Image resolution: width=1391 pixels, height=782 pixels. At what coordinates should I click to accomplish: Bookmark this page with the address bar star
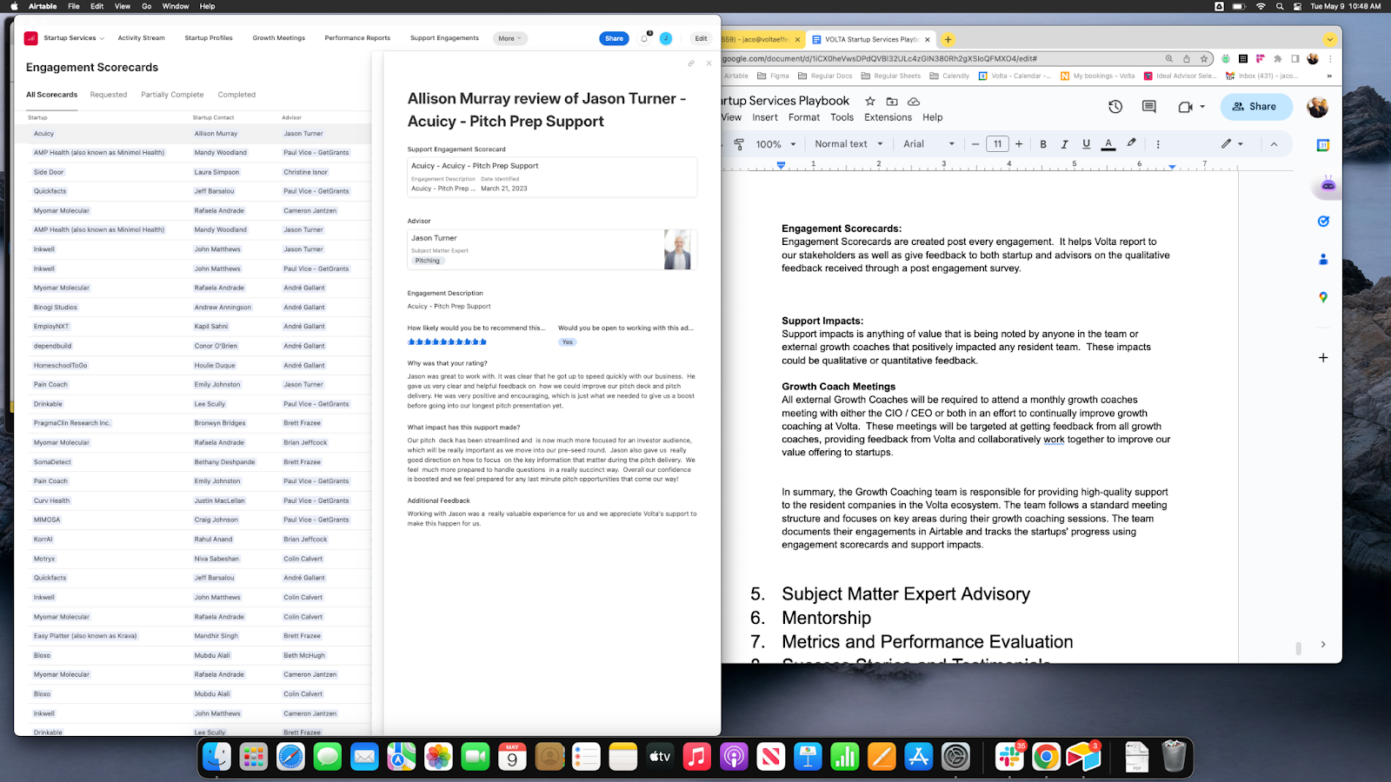1204,59
